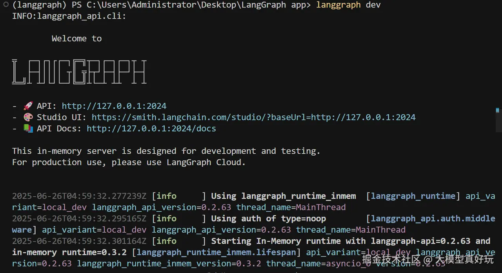The image size is (502, 273).
Task: Click the '[langgraph_runtime_inmem.lifespan]' logger name
Action: pyautogui.click(x=216, y=252)
